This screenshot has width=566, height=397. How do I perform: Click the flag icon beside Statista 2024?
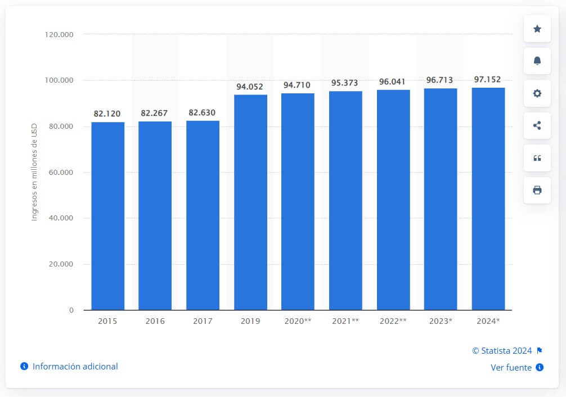(x=540, y=350)
